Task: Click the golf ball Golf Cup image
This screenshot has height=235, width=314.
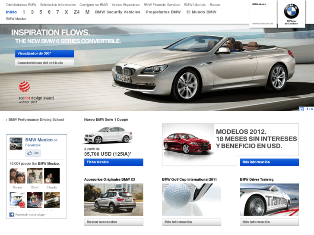Action: coord(191,200)
